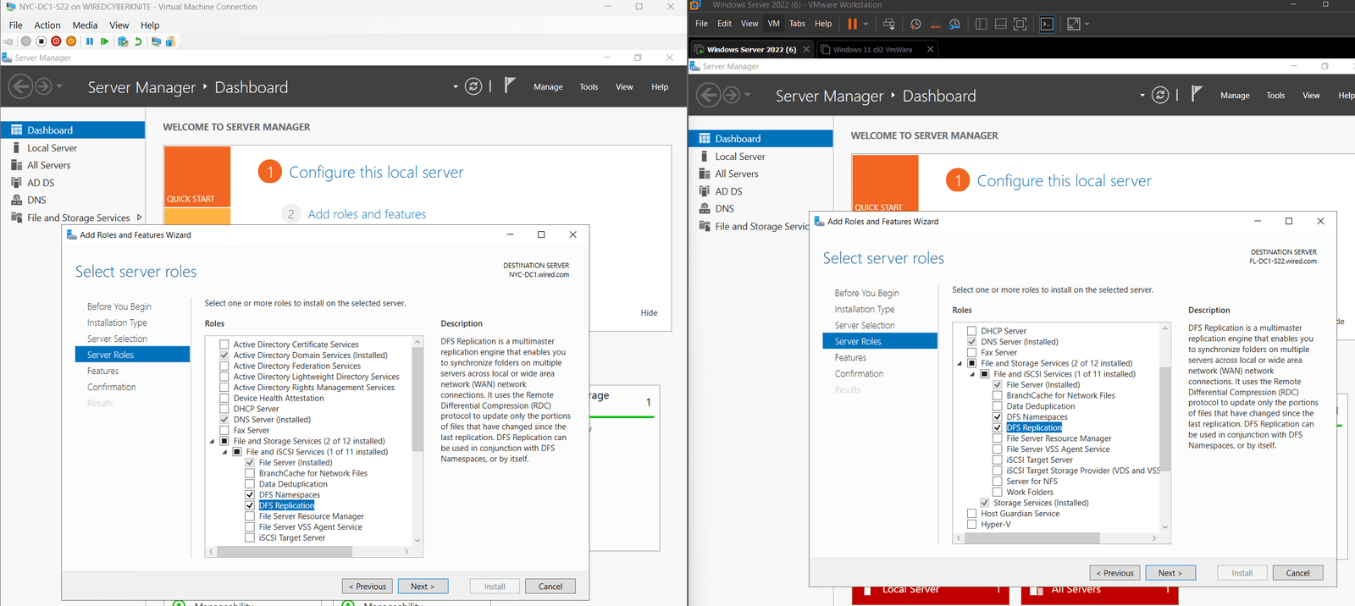Viewport: 1355px width, 606px height.
Task: Enable Device Health Attestation role
Action: [x=224, y=398]
